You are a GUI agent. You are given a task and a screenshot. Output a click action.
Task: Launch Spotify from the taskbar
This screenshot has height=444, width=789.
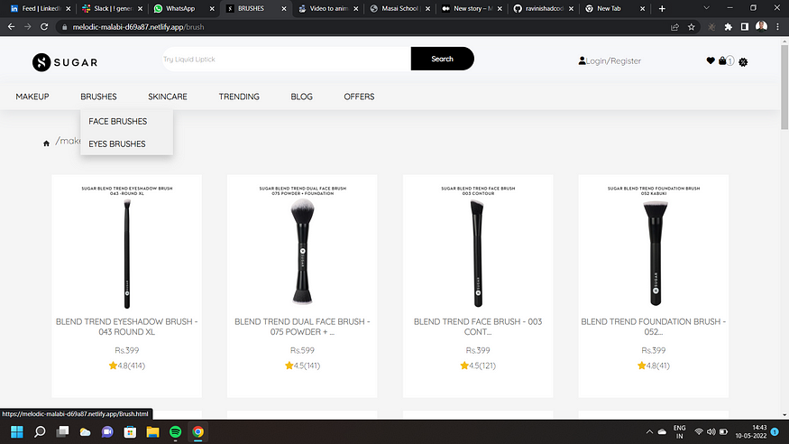[175, 432]
